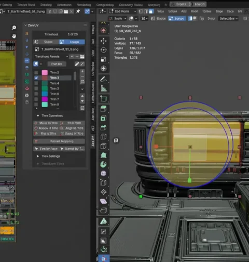Select the Measure ruler tool
This screenshot has width=249, height=262.
click(103, 88)
